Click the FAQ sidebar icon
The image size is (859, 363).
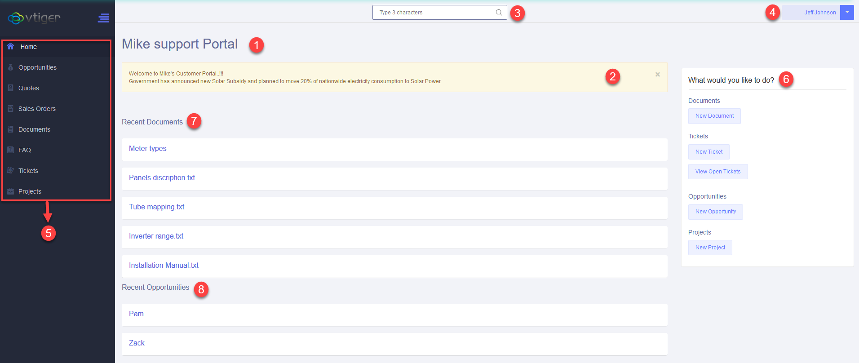point(11,150)
